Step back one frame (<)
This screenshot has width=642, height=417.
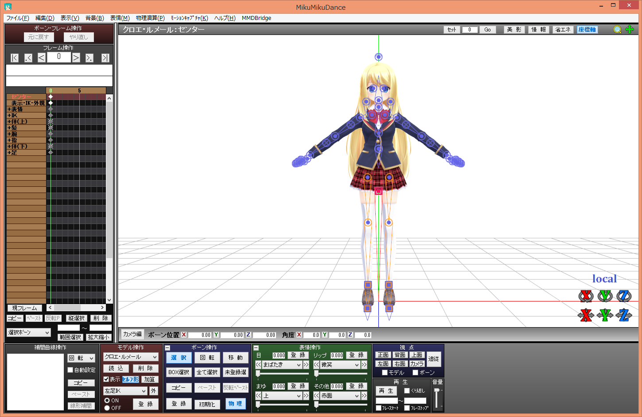(x=42, y=58)
